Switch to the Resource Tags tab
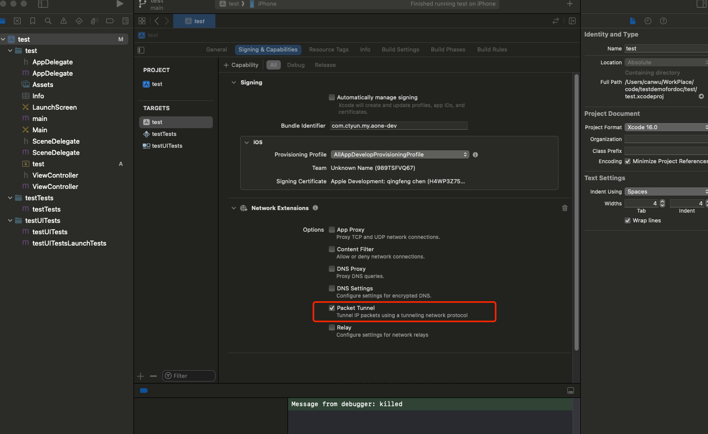 pyautogui.click(x=329, y=49)
